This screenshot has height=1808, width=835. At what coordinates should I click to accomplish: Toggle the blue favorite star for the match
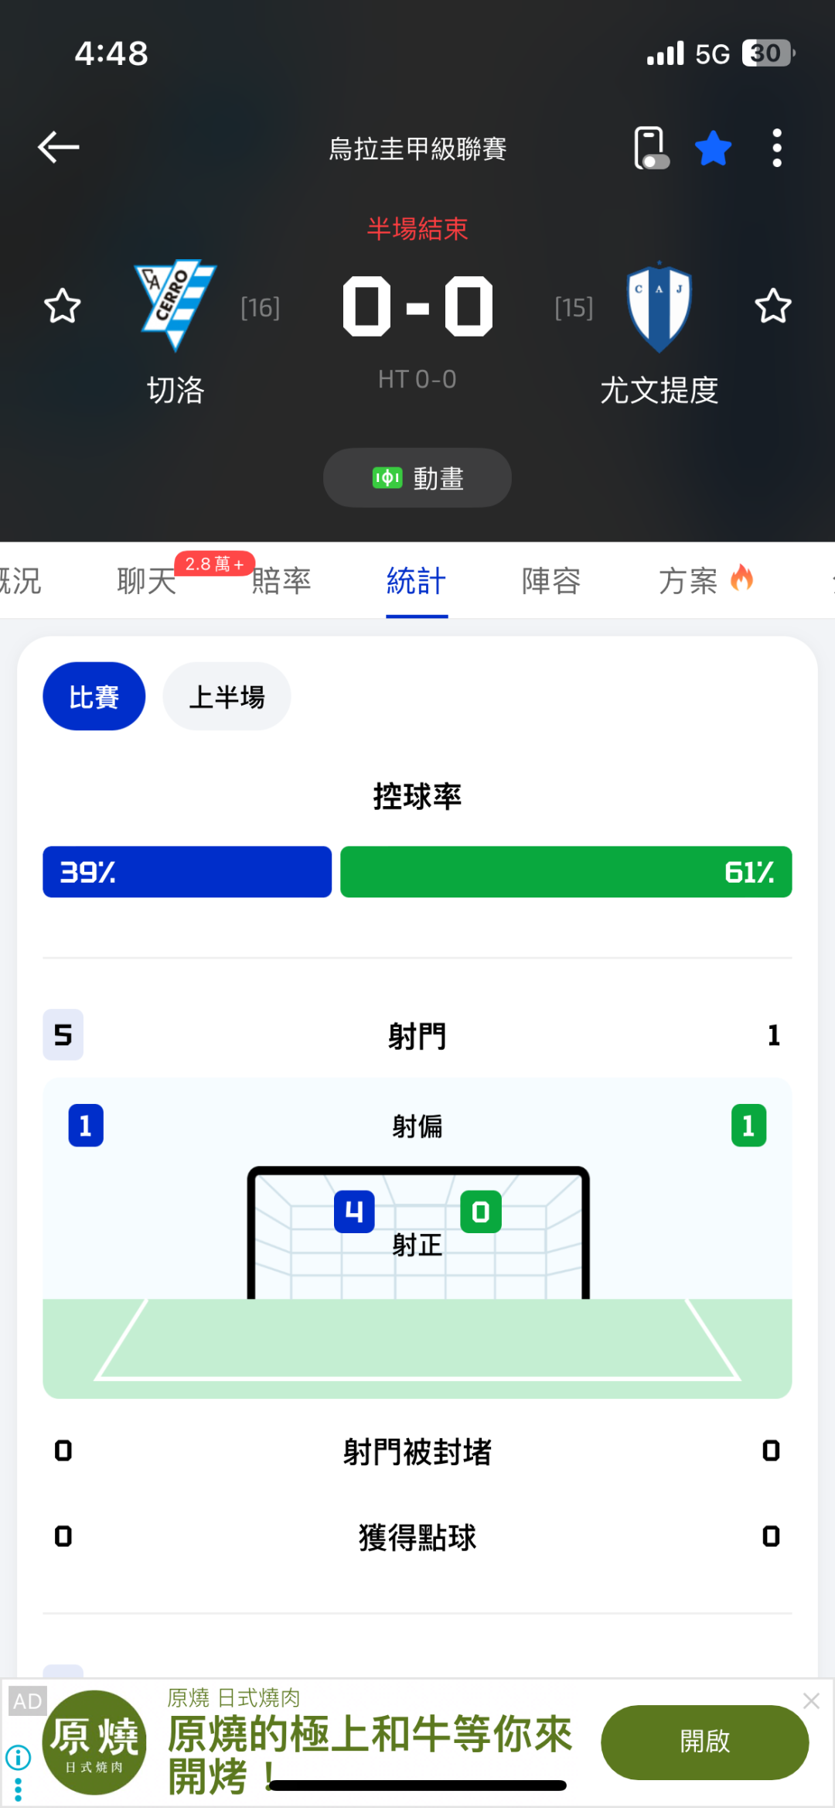tap(713, 148)
